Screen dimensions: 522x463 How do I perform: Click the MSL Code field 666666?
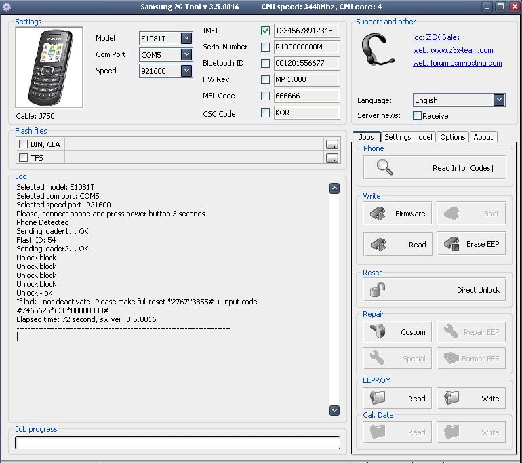[306, 96]
